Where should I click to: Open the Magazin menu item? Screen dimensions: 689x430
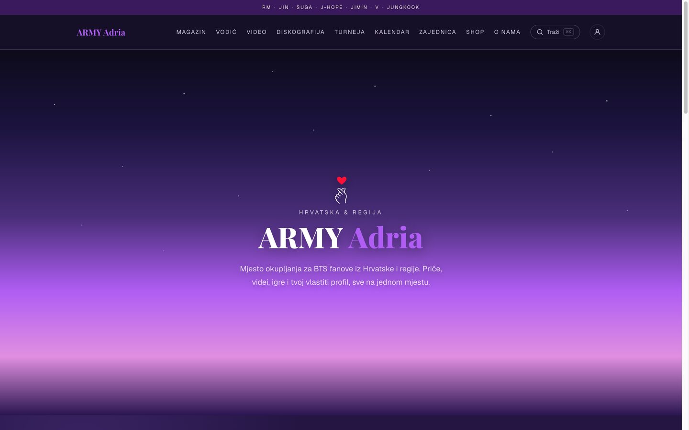(191, 32)
